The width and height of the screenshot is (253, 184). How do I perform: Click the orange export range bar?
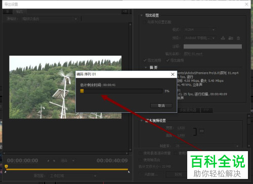tap(67, 169)
